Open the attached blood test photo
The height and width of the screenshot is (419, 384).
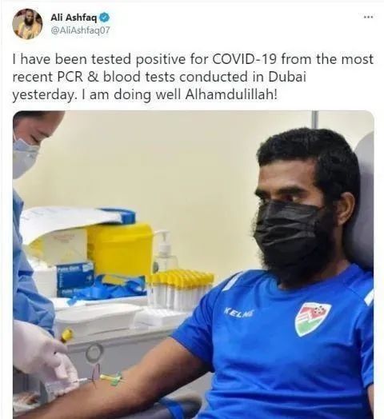[194, 265]
